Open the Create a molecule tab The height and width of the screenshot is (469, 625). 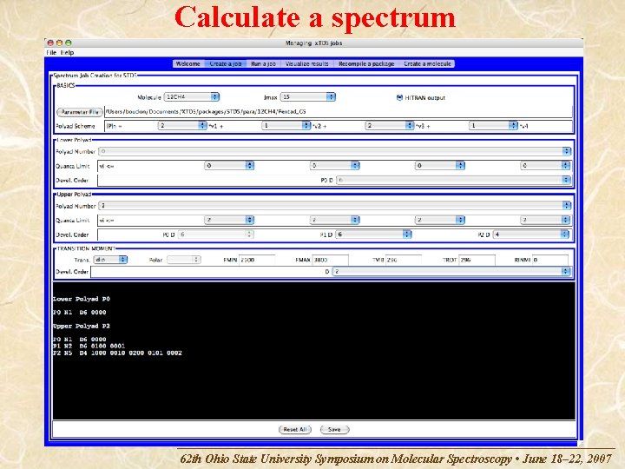tap(427, 63)
